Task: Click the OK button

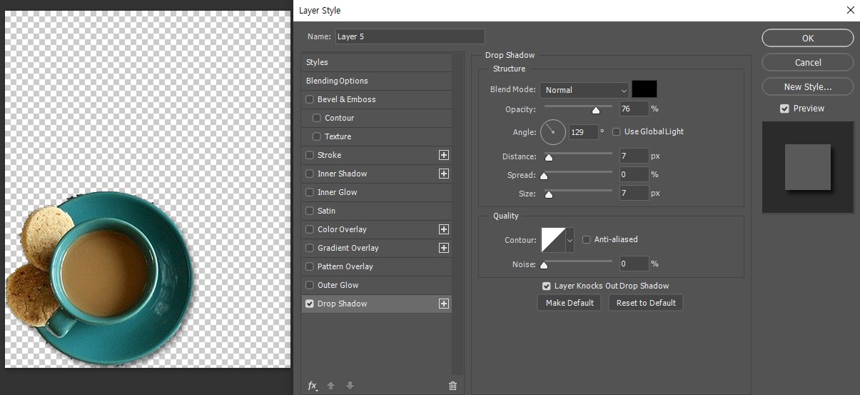Action: click(x=808, y=38)
